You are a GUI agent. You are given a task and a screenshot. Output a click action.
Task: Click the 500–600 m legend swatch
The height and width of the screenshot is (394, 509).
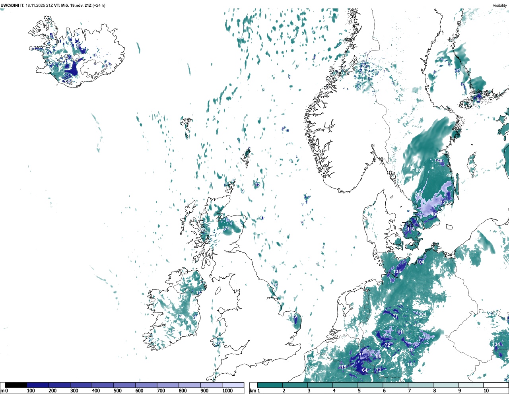pos(124,385)
